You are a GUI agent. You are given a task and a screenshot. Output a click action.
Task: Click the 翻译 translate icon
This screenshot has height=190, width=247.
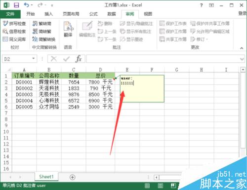68,26
